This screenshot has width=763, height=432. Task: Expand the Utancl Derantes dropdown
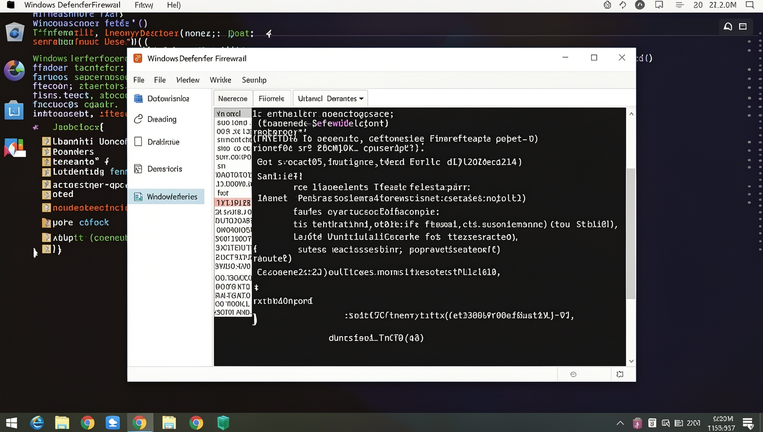tap(330, 98)
